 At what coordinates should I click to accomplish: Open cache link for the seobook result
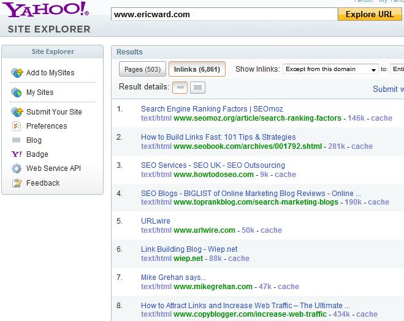[362, 146]
